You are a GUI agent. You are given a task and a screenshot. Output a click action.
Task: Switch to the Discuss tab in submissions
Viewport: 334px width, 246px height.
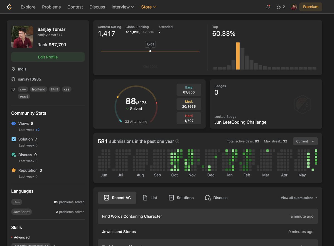pos(216,198)
